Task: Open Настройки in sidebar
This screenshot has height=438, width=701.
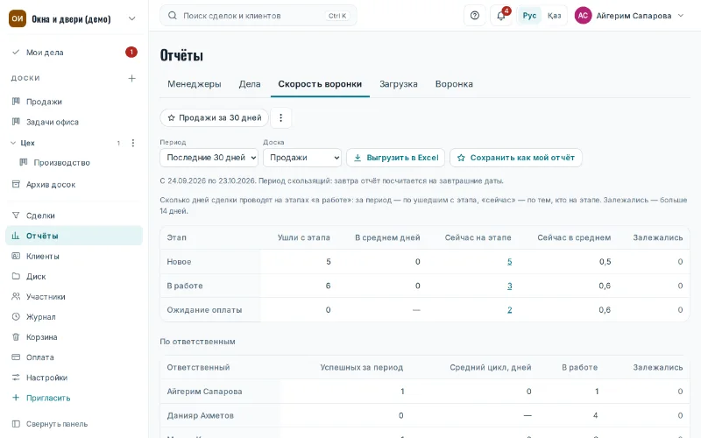Action: pyautogui.click(x=74, y=378)
